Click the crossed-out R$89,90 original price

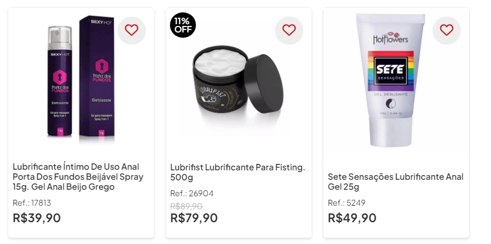coord(186,206)
